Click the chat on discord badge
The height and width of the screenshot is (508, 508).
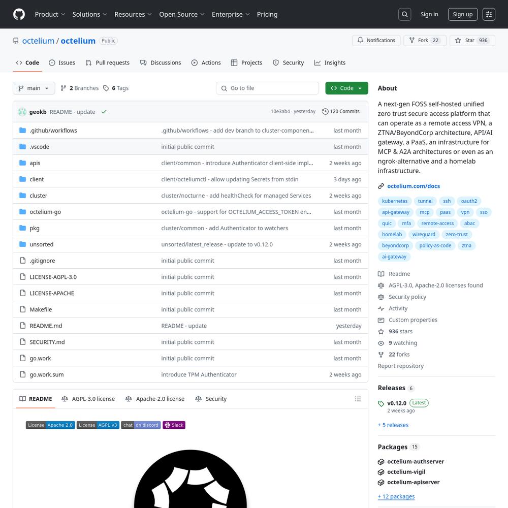141,425
